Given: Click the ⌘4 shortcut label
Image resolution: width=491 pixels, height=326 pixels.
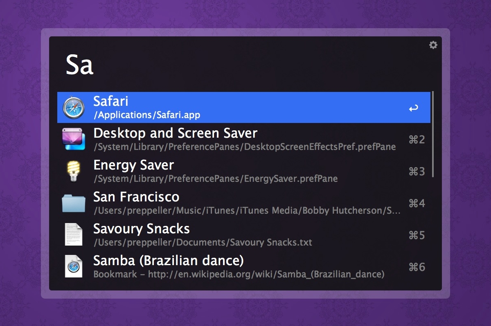Looking at the screenshot, I should coord(417,203).
